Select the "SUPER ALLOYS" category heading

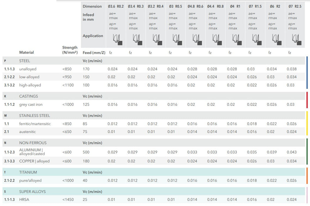[x=32, y=192]
